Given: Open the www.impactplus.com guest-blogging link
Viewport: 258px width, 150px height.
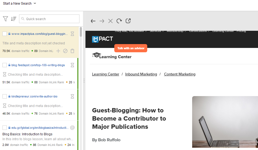Looking at the screenshot, I should 39,34.
